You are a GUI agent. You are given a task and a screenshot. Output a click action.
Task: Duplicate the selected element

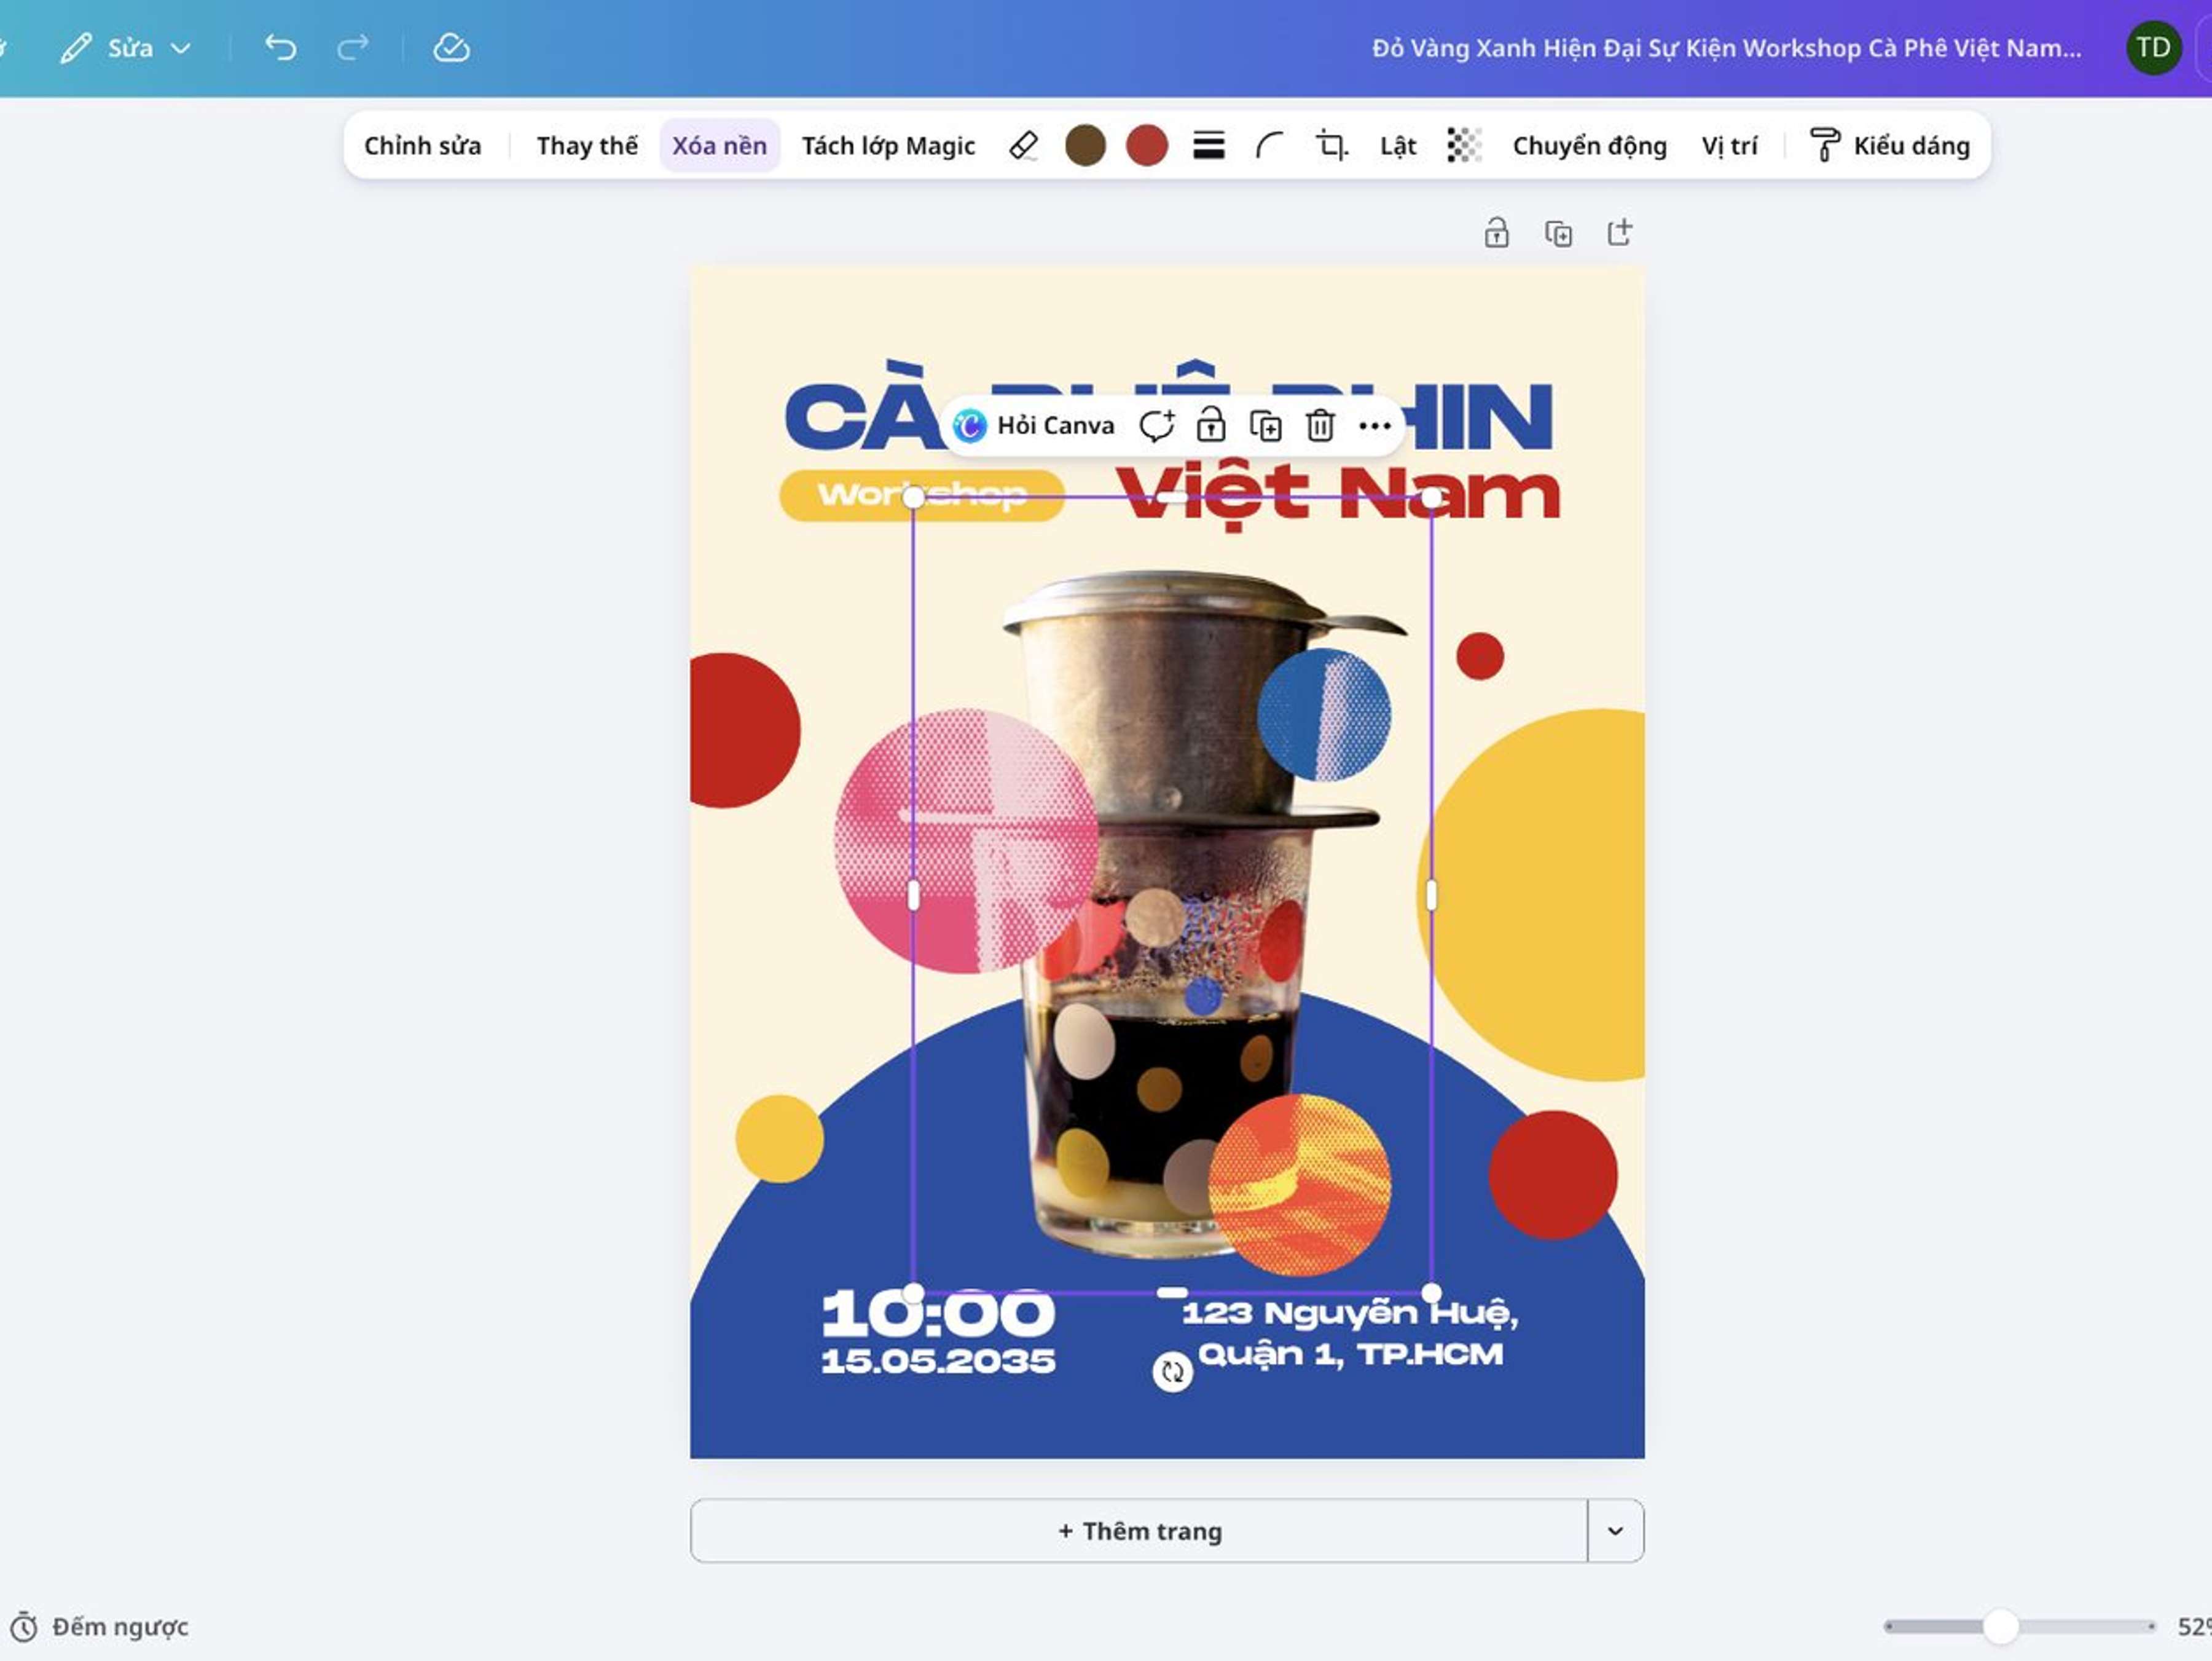[x=1265, y=425]
